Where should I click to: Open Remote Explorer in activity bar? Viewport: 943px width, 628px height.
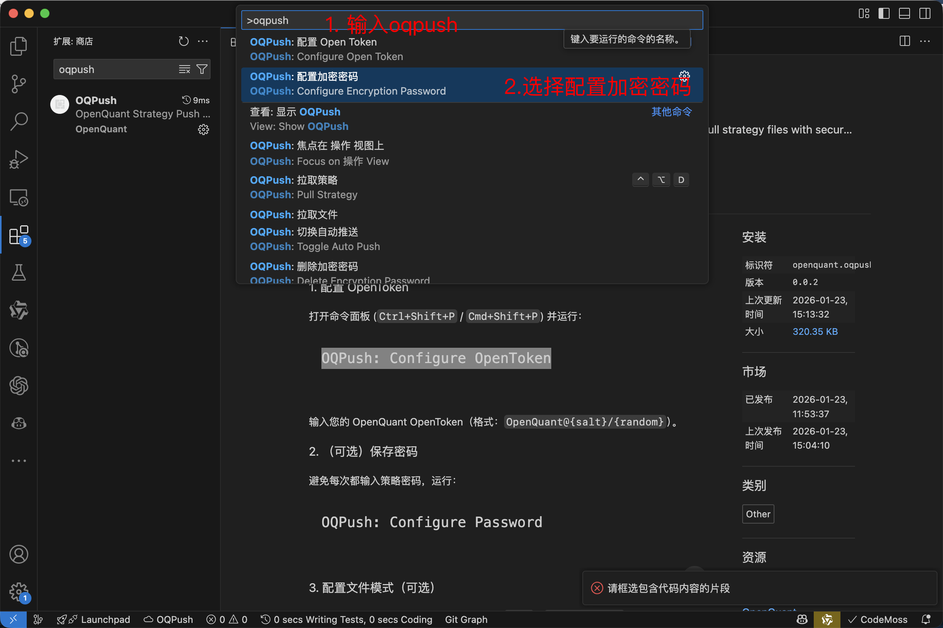19,197
